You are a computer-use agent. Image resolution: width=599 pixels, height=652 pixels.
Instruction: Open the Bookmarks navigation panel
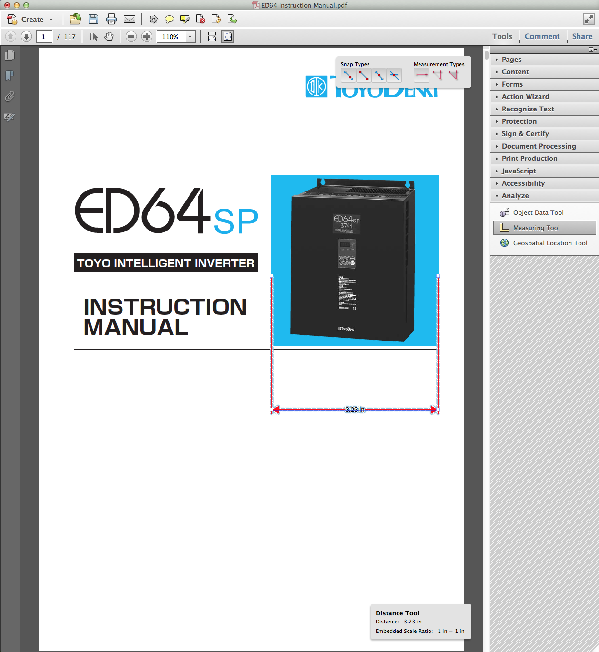point(10,76)
